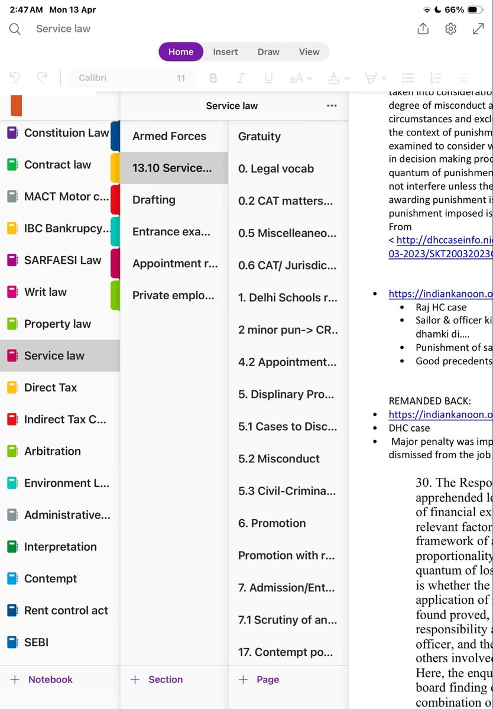
Task: Open the highlighter color dropdown
Action: click(375, 78)
